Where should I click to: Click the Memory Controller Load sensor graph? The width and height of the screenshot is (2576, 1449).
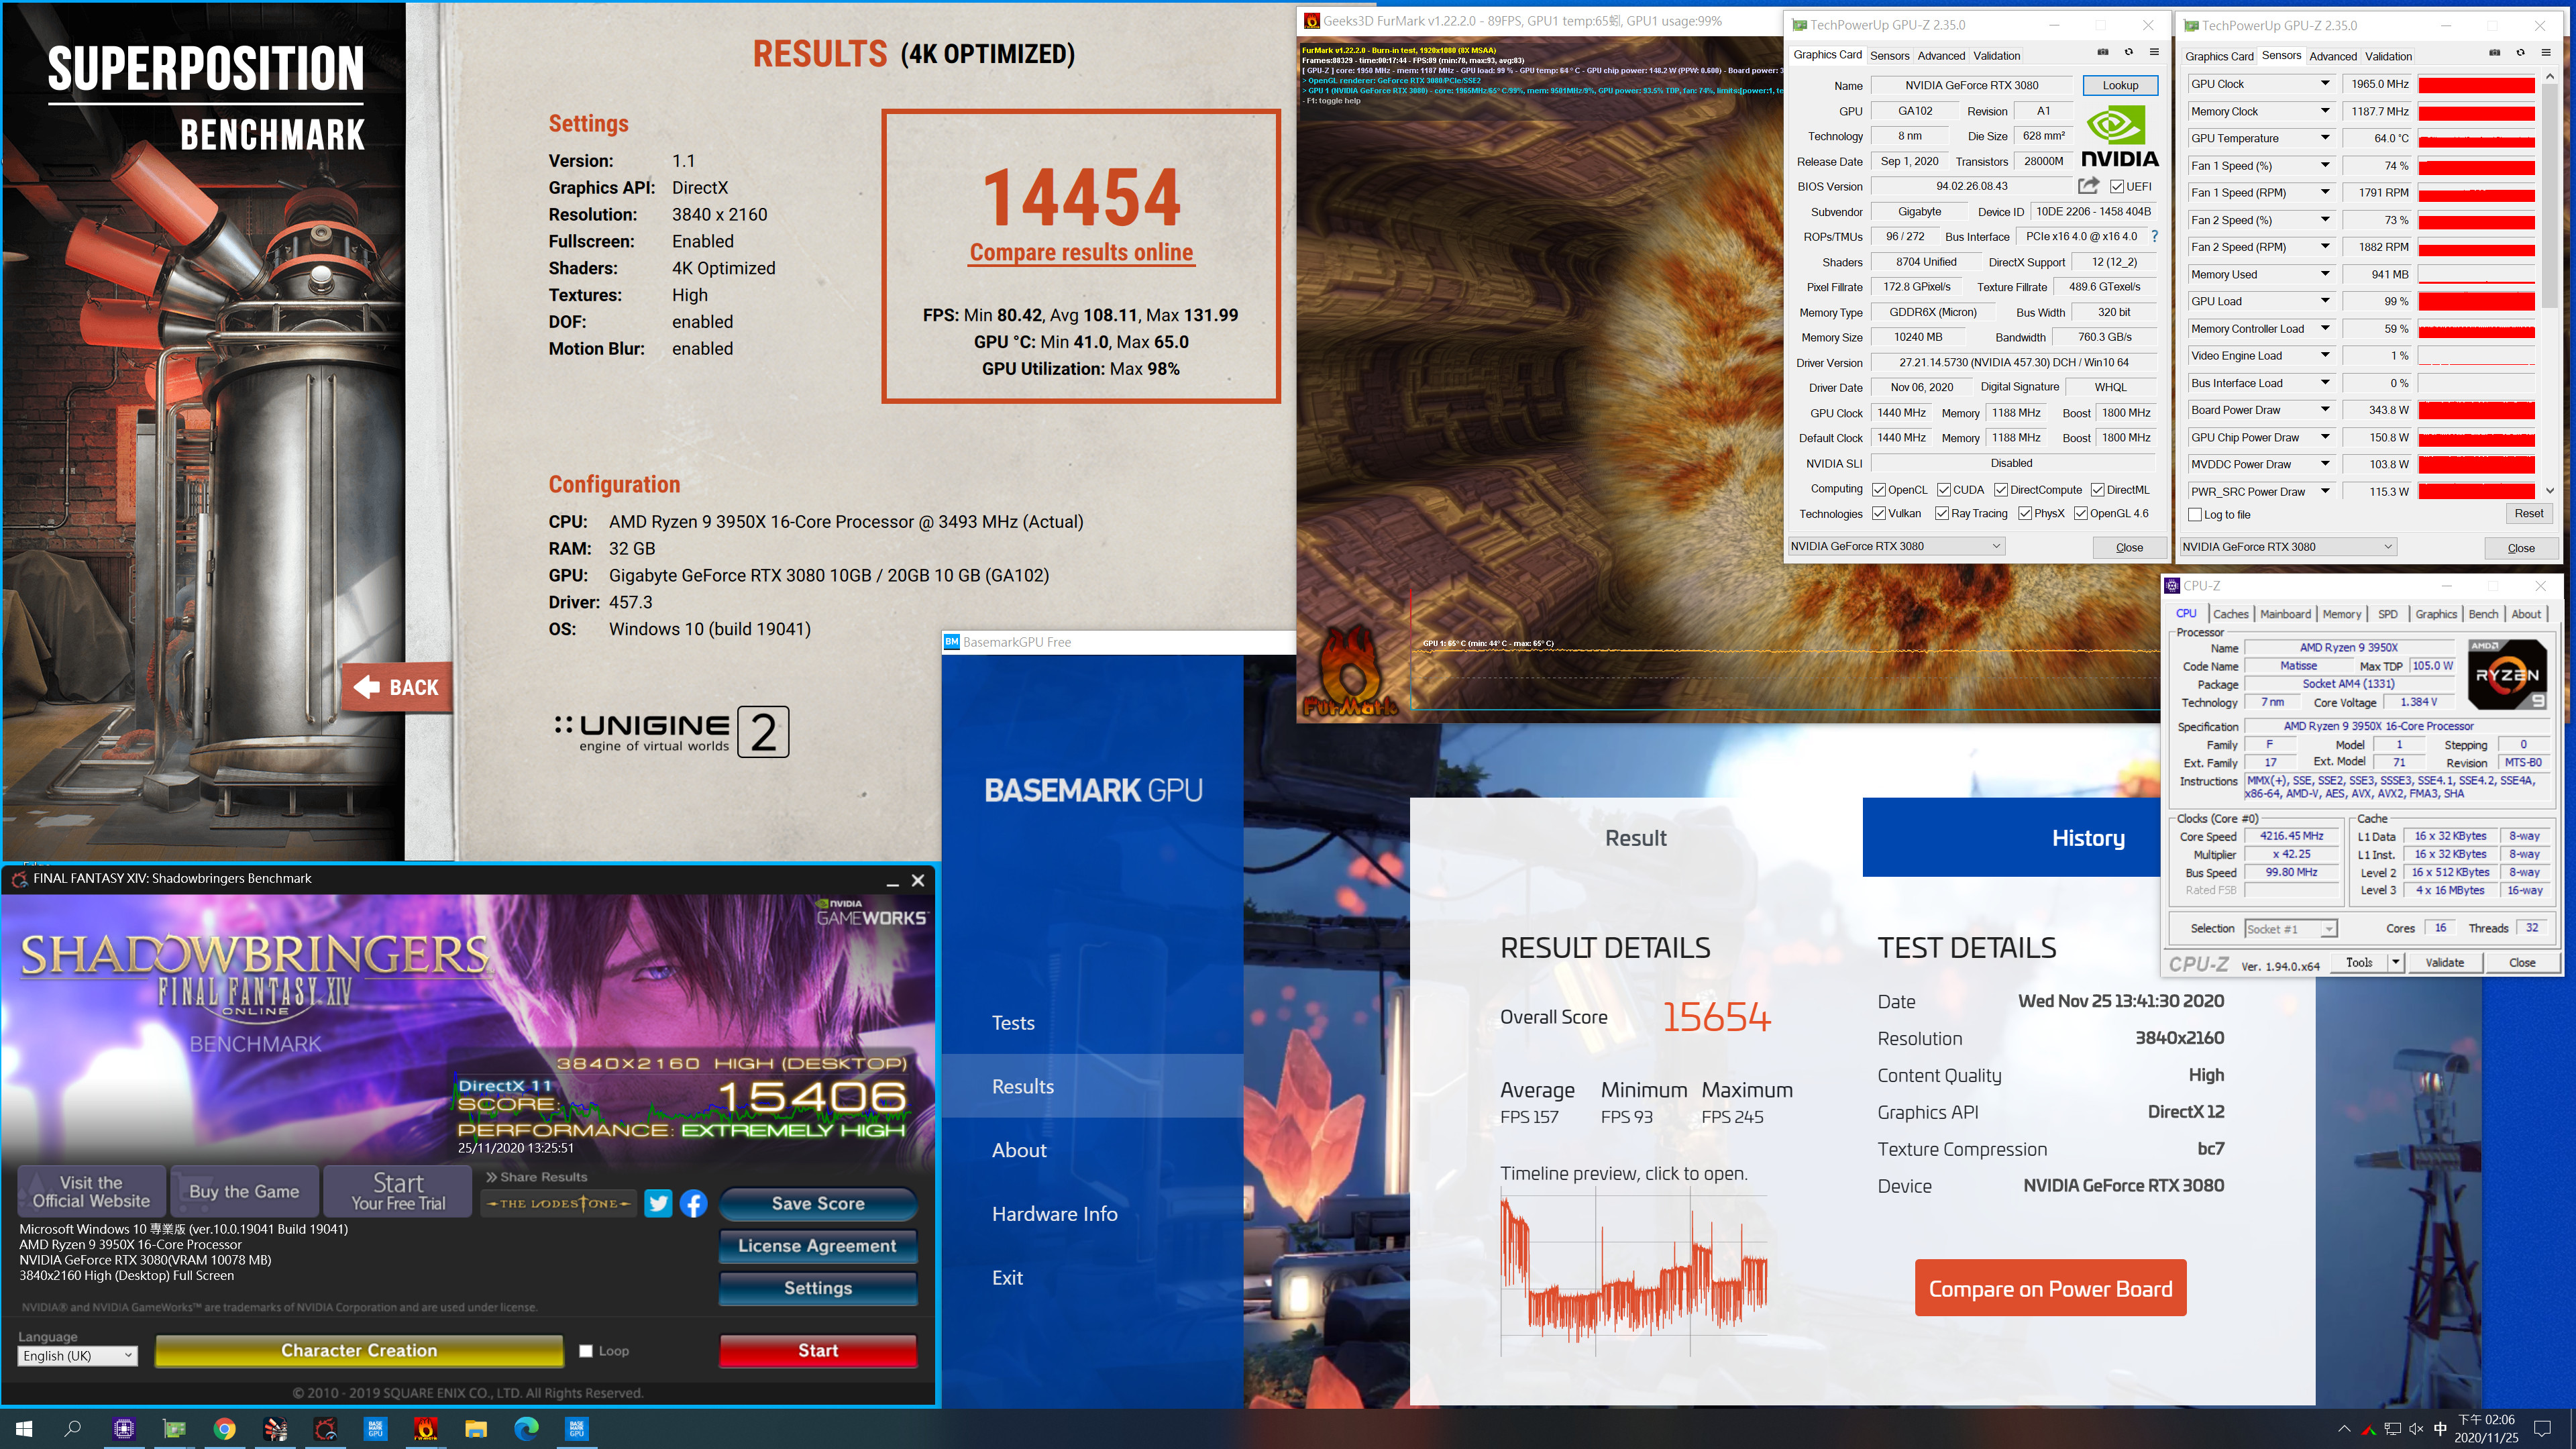[2476, 329]
